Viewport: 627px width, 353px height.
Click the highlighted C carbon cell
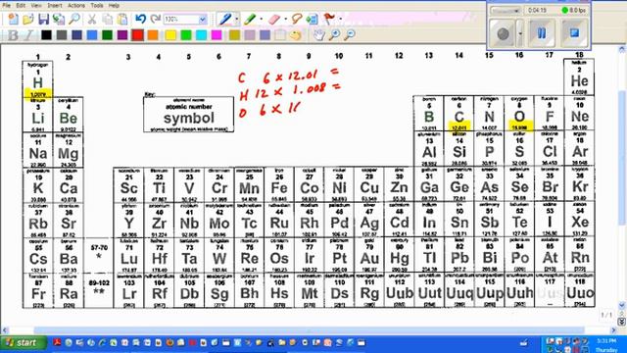point(459,114)
